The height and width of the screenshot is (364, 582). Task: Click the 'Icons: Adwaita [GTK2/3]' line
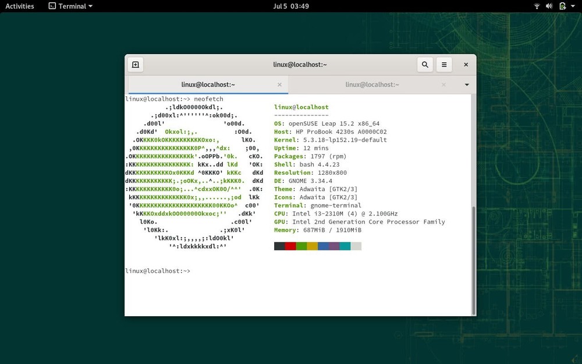point(316,197)
